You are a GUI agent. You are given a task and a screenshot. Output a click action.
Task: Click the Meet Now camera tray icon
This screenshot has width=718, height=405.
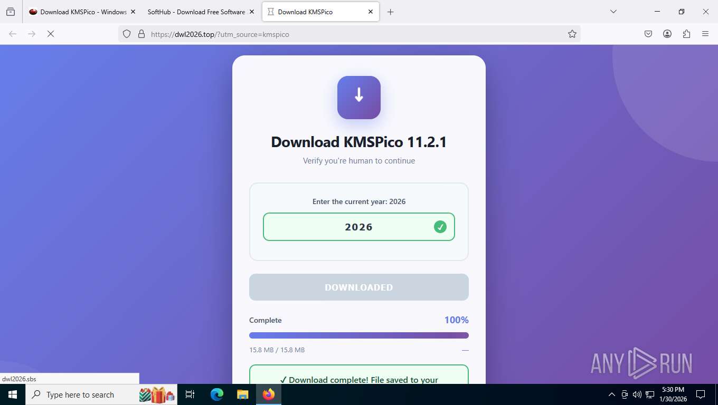625,394
